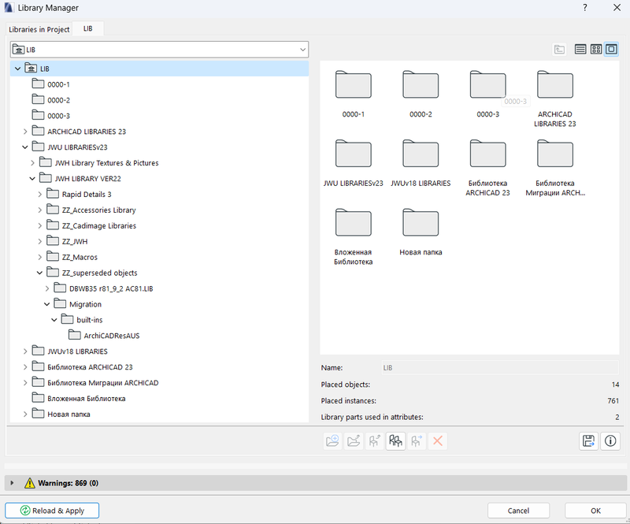
Task: Collapse JWH LIBRARY VER22 node
Action: coord(32,179)
